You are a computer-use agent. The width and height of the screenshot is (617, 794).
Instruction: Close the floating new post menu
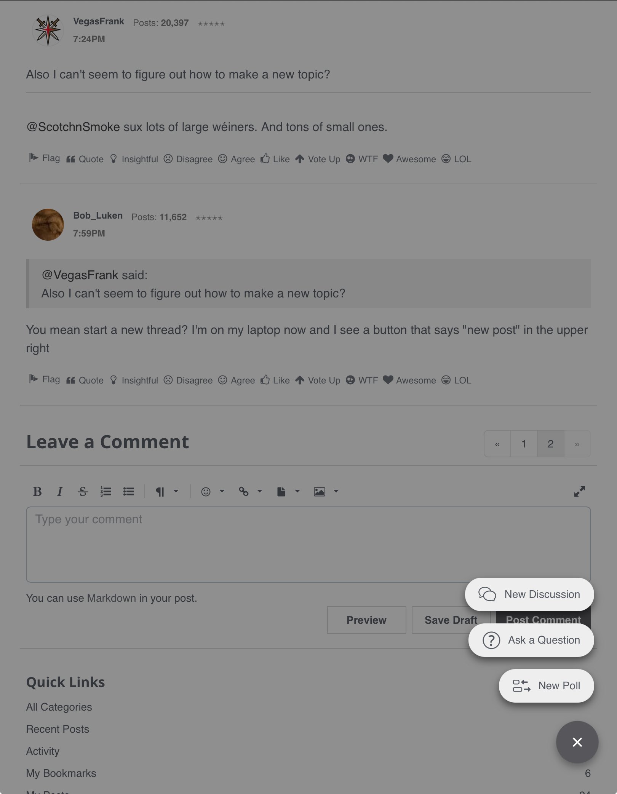point(577,742)
